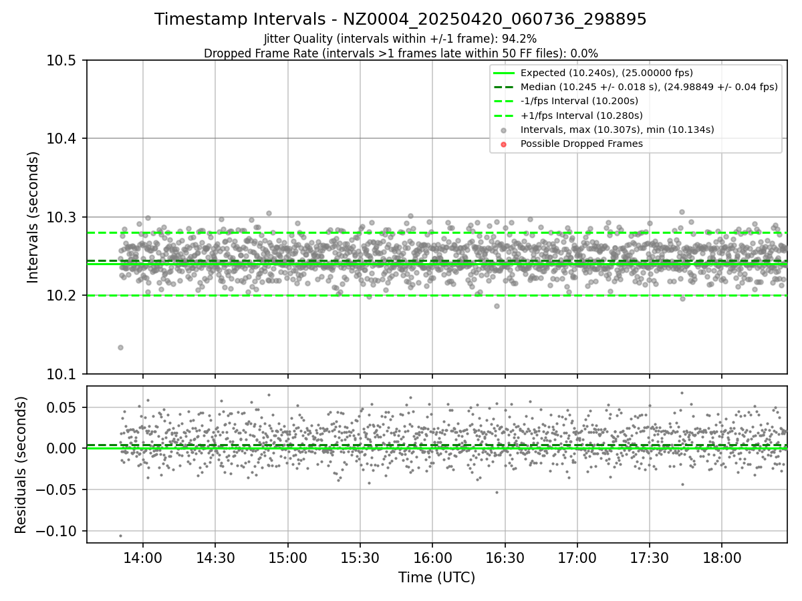Click the plot title NZ0004_20250420_060736_298895
The width and height of the screenshot is (802, 601).
click(400, 19)
